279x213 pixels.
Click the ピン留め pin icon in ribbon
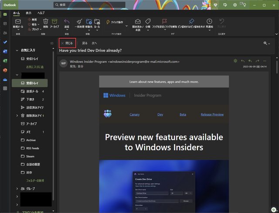click(191, 22)
